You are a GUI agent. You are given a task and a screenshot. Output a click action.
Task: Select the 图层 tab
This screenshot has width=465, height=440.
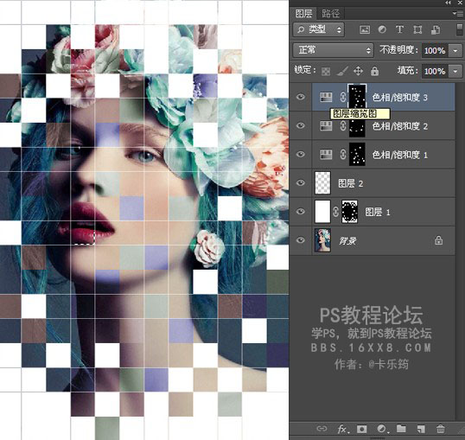click(x=303, y=13)
